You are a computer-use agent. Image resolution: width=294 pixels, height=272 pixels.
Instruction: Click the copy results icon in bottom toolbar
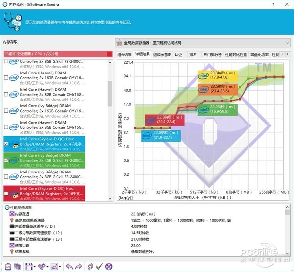[x=18, y=267]
